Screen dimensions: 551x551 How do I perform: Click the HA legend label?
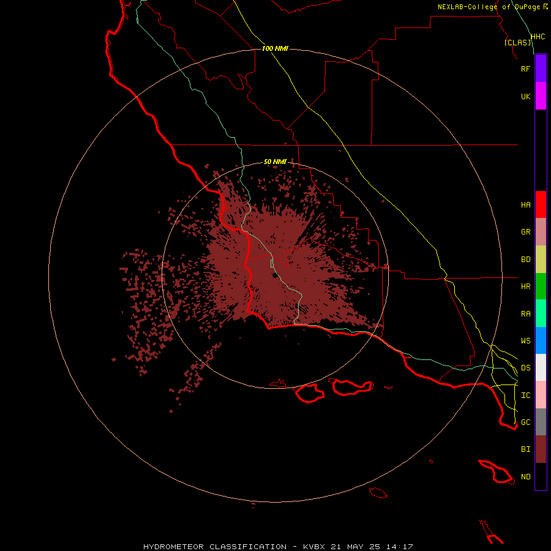(x=525, y=204)
